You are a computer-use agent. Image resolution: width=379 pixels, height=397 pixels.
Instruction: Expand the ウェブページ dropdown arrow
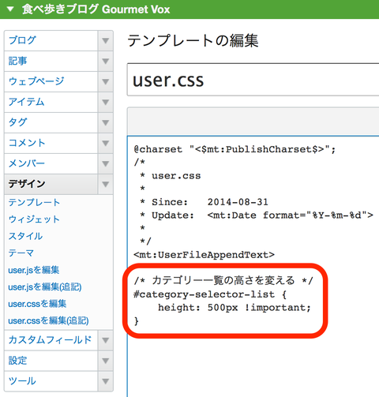pos(106,82)
